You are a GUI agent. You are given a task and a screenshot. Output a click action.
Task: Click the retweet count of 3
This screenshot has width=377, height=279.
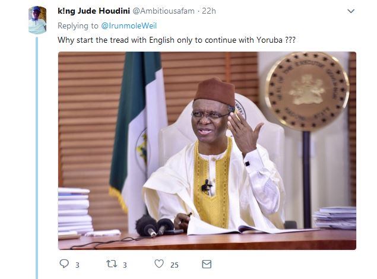[125, 265]
